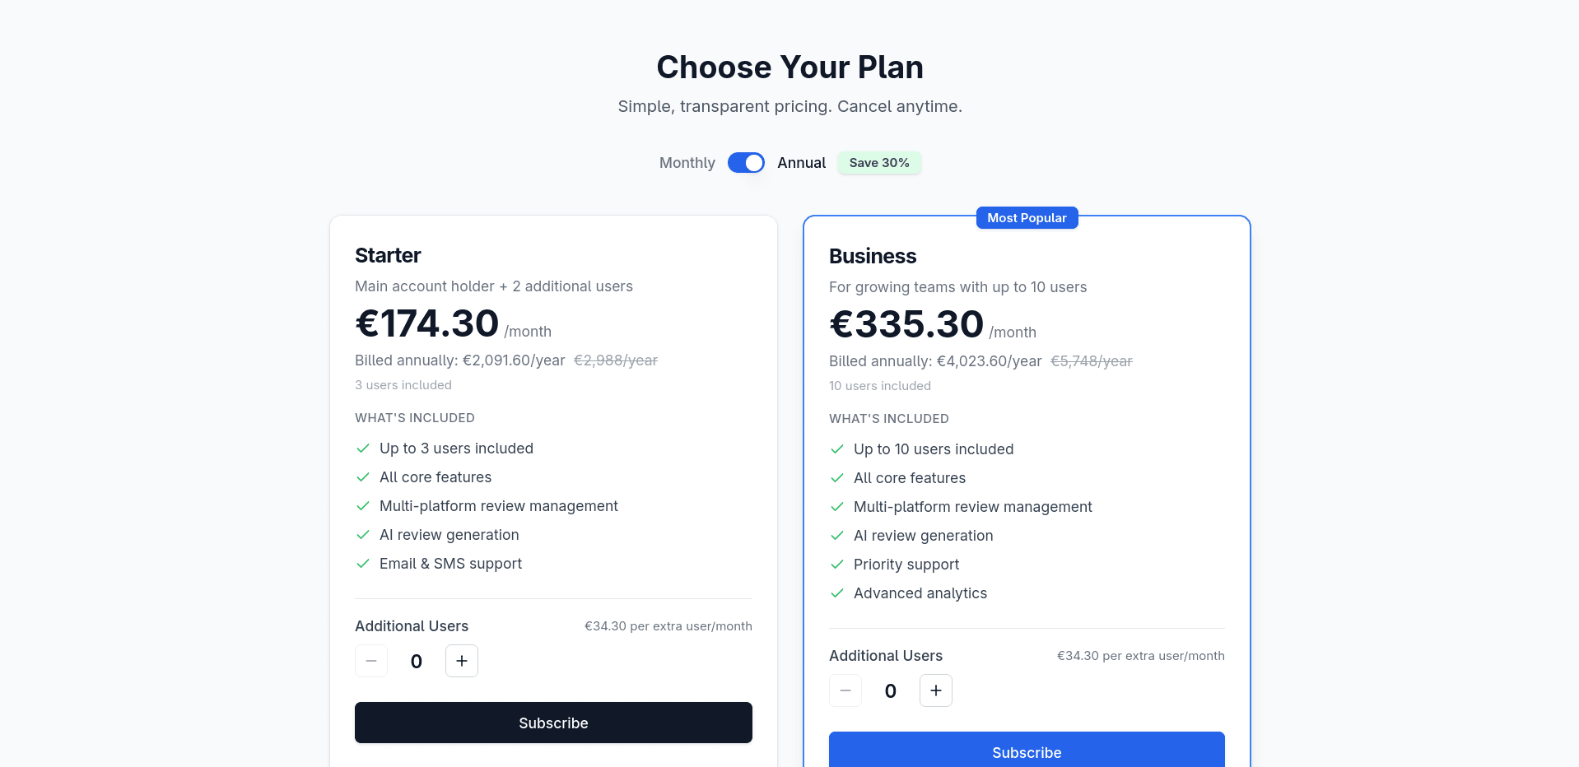Click the Business additional users counter showing 0

890,690
